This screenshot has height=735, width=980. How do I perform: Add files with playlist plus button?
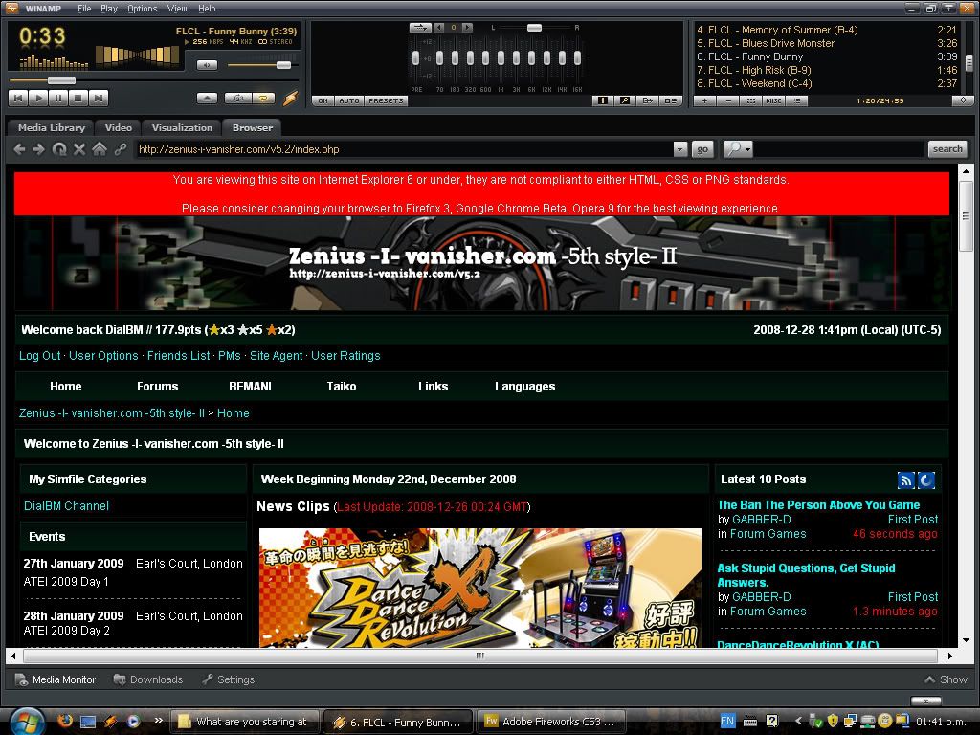coord(705,100)
